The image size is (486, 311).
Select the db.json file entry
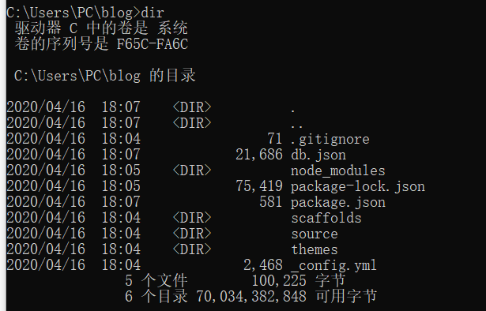(318, 155)
